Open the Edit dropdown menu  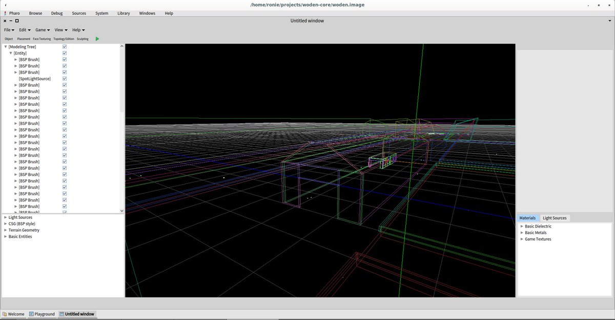25,30
